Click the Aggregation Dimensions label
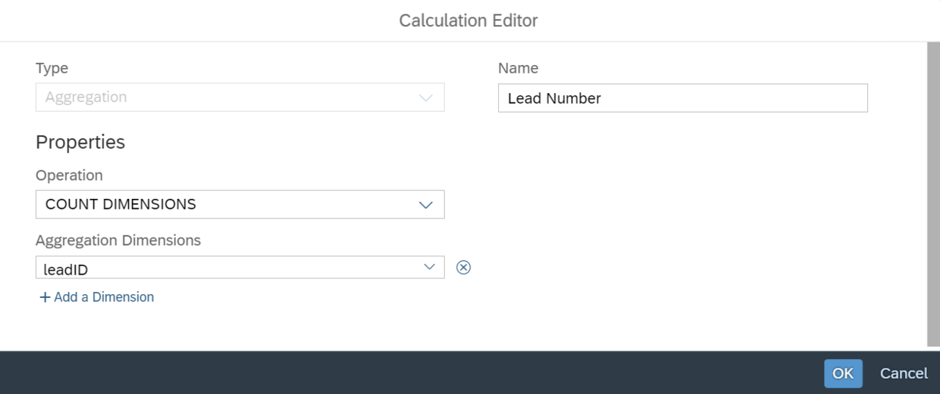Viewport: 940px width, 394px height. [x=118, y=240]
